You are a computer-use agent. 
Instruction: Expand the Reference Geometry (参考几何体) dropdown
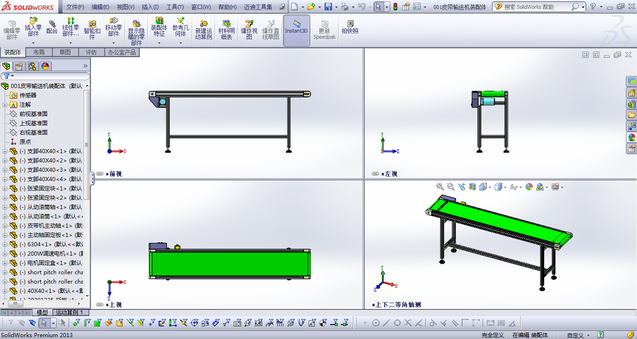coord(180,43)
